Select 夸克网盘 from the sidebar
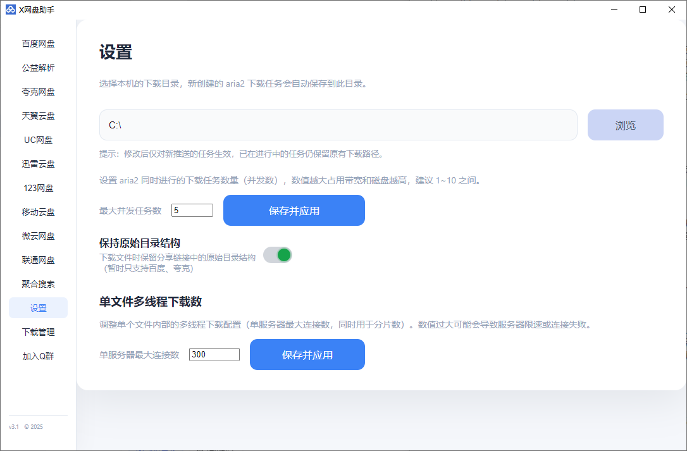This screenshot has width=687, height=451. tap(38, 92)
